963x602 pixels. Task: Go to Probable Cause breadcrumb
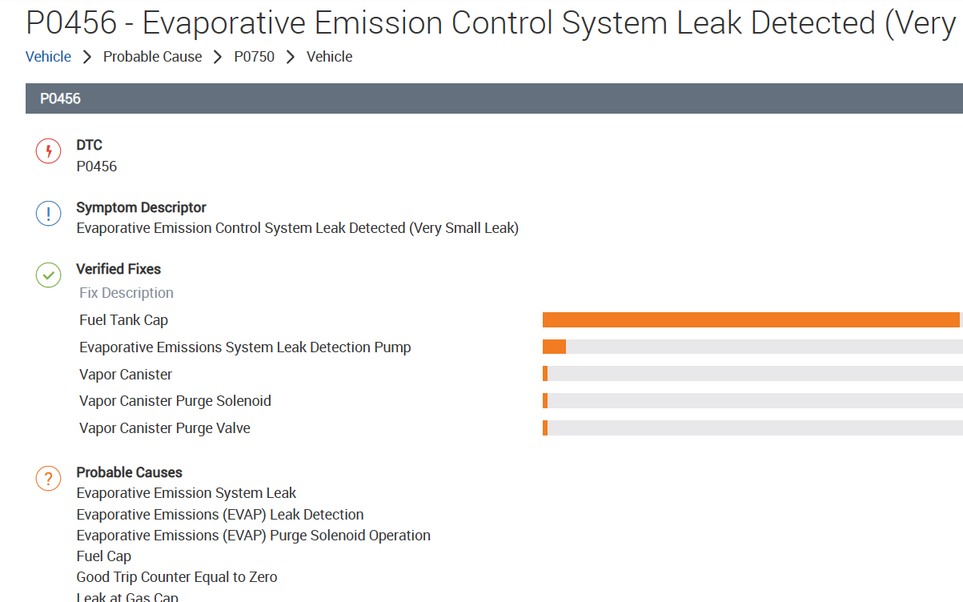[152, 57]
